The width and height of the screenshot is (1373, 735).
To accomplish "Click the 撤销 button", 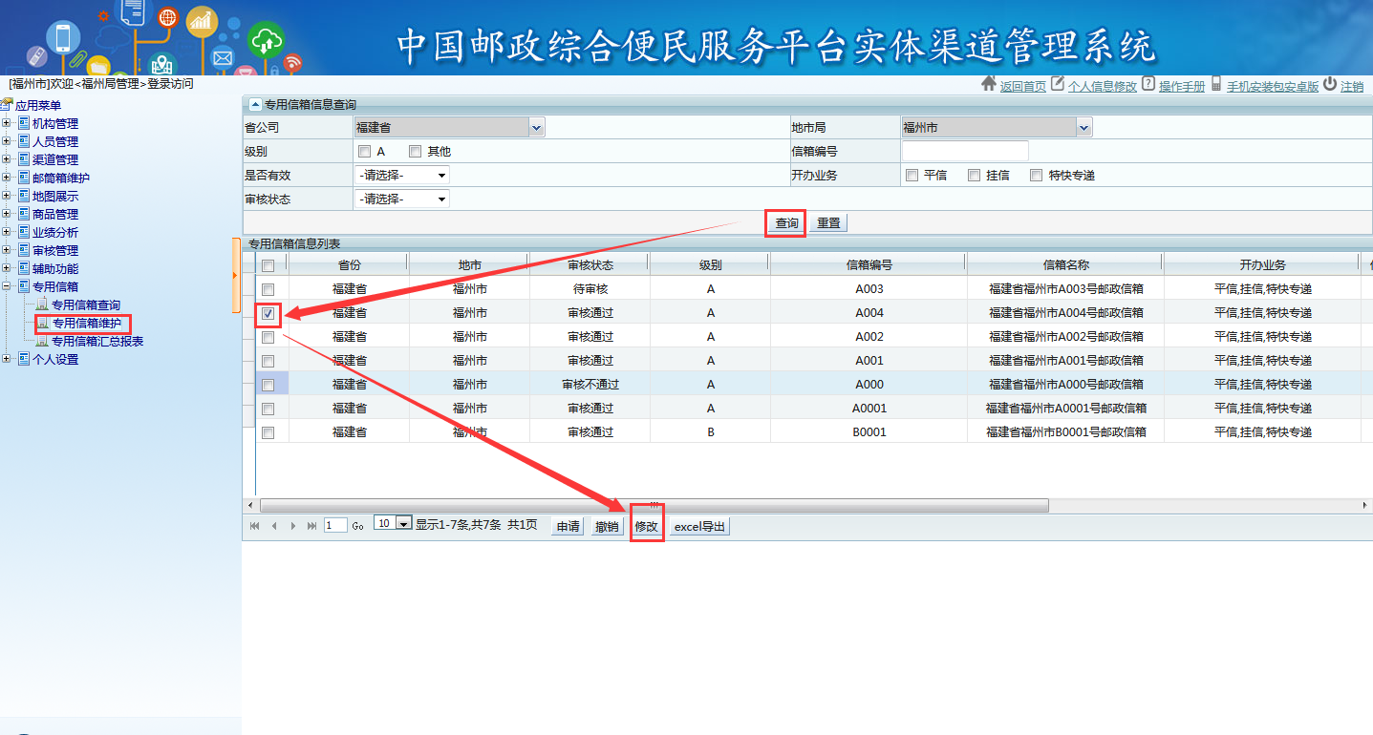I will (x=607, y=527).
